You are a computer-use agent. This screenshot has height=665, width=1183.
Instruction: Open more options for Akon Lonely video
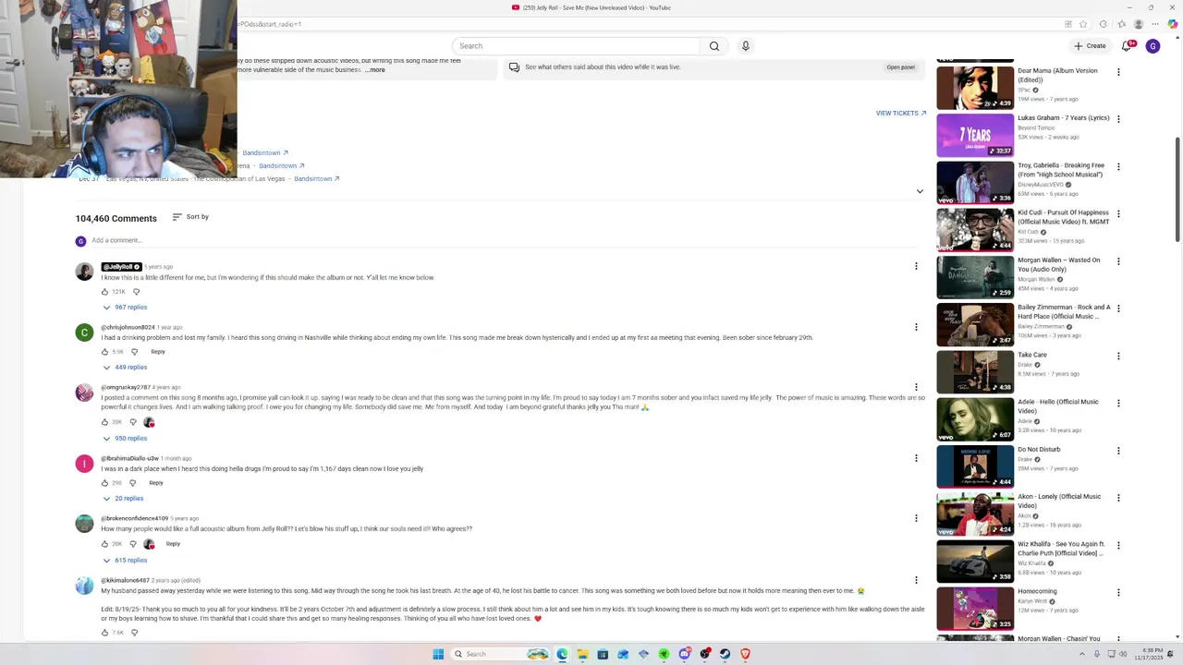(x=1118, y=498)
